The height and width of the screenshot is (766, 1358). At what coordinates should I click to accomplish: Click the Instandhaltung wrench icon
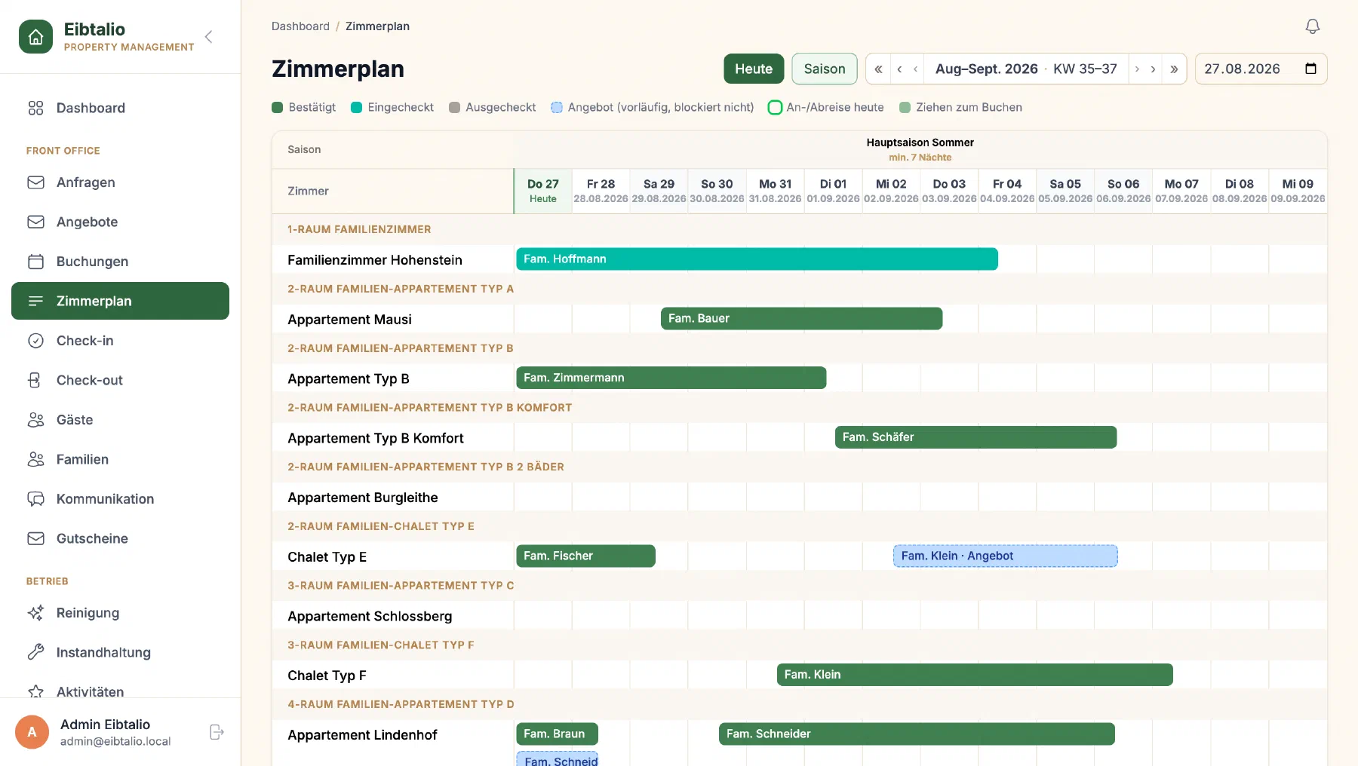[x=35, y=652]
